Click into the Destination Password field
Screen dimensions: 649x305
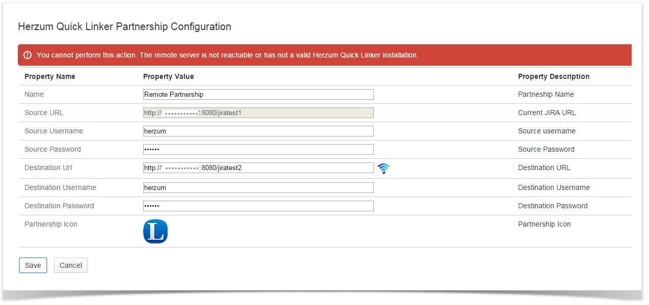(258, 206)
